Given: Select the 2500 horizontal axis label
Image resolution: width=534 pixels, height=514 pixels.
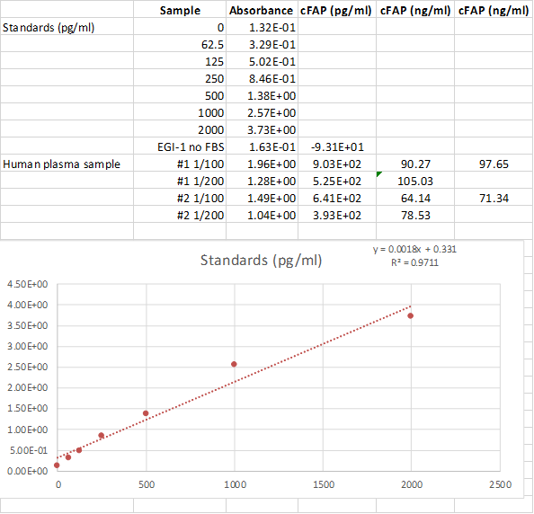Looking at the screenshot, I should pos(500,484).
